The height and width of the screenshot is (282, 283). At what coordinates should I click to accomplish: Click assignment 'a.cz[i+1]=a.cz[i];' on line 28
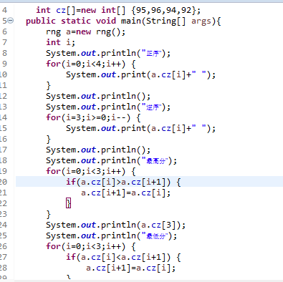131,268
